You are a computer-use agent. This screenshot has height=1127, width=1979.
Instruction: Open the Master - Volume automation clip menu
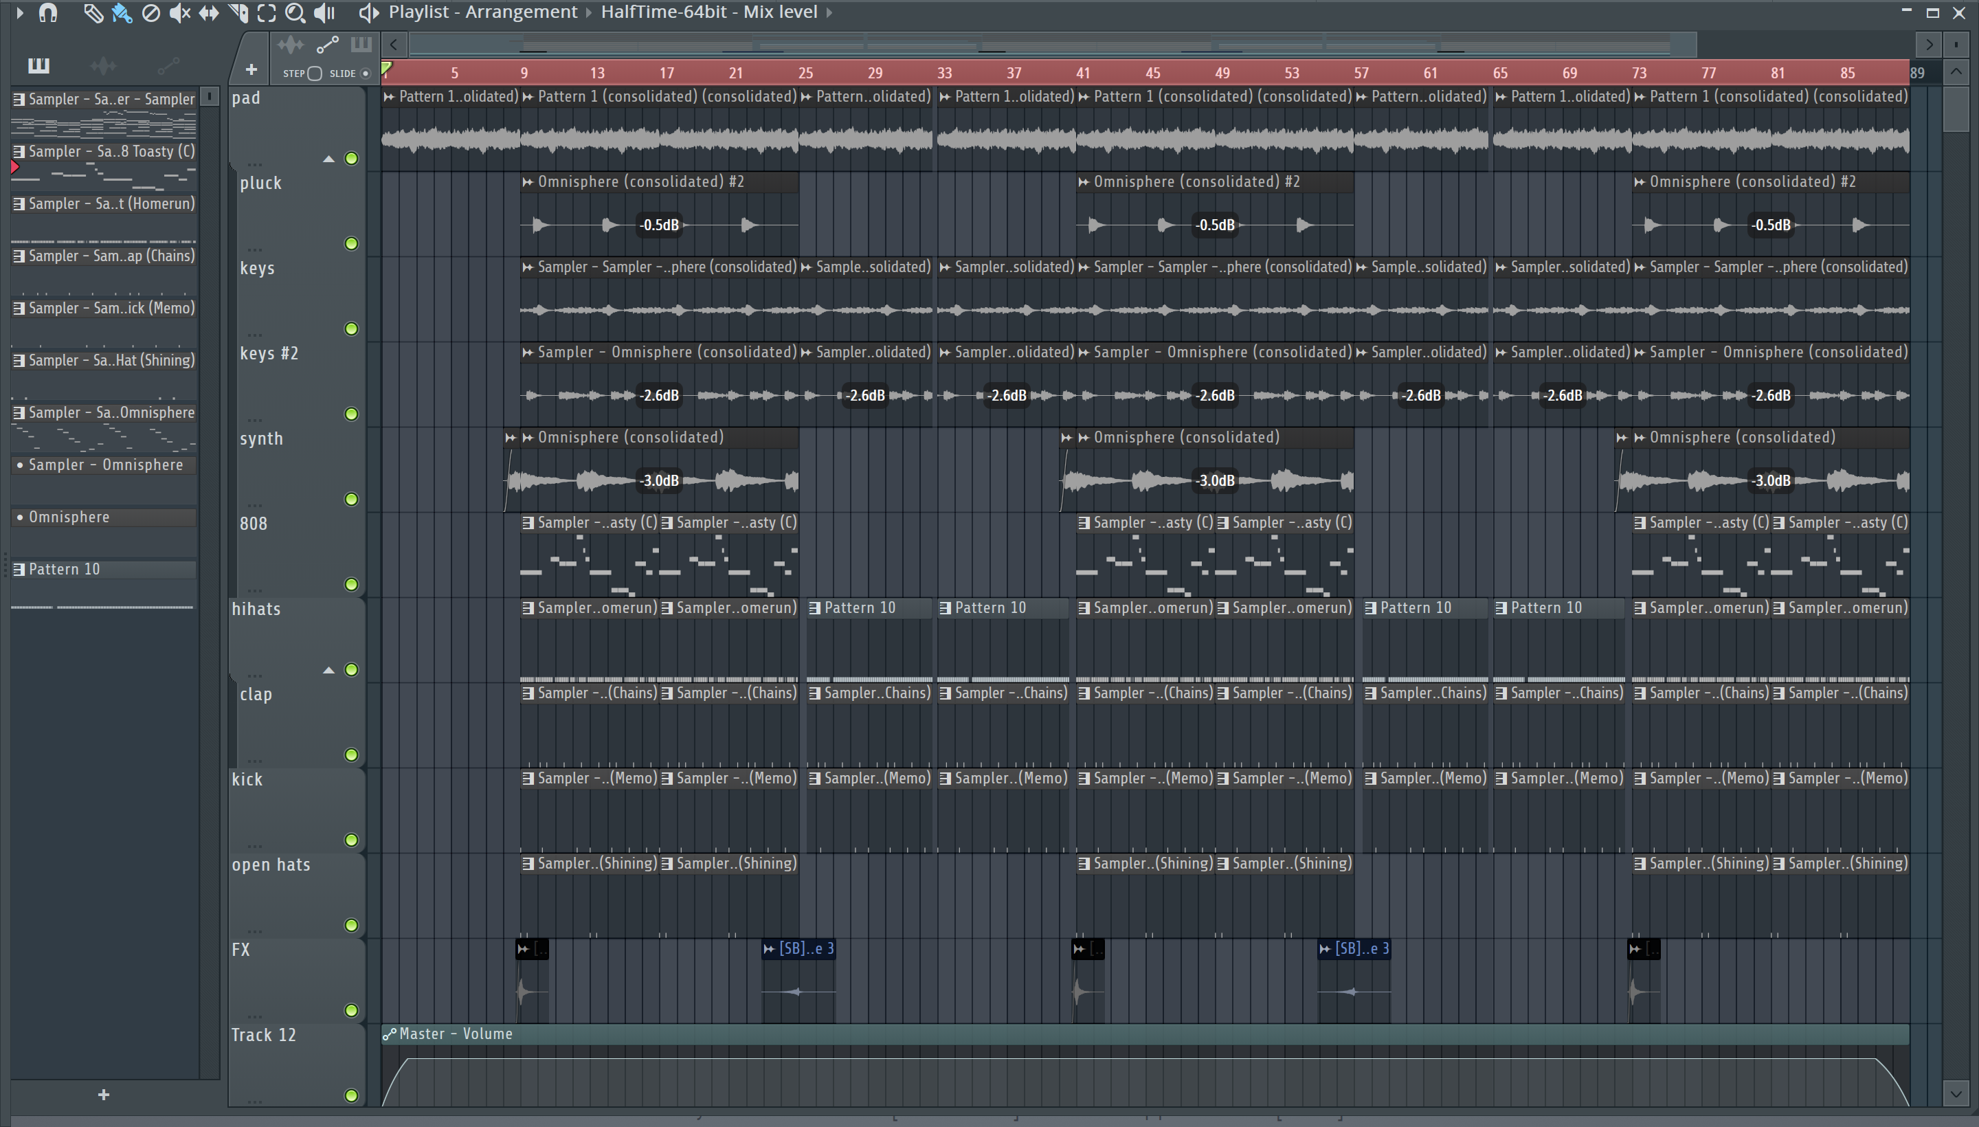click(x=390, y=1034)
